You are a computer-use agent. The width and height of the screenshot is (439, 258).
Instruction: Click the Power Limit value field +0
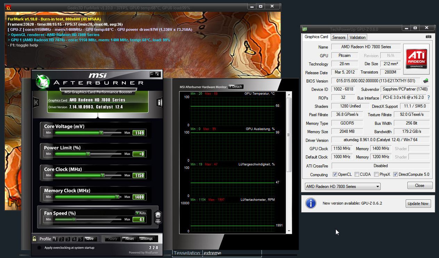139,154
